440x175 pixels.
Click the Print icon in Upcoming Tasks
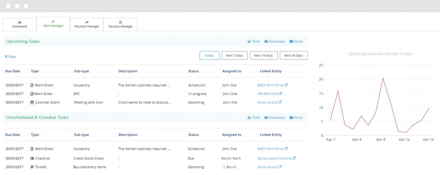point(249,42)
